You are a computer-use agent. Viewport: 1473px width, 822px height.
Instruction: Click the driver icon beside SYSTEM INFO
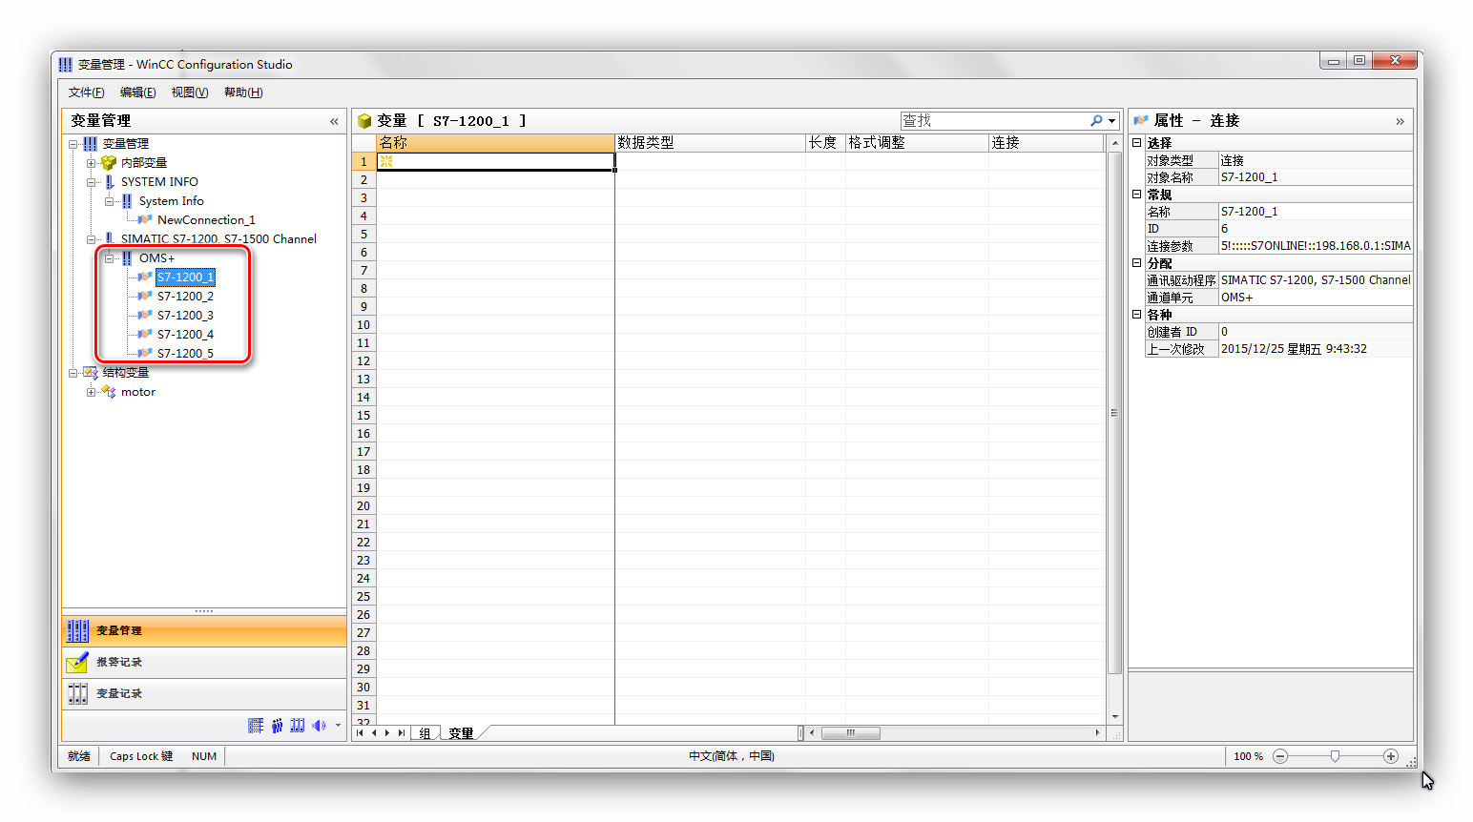(109, 181)
